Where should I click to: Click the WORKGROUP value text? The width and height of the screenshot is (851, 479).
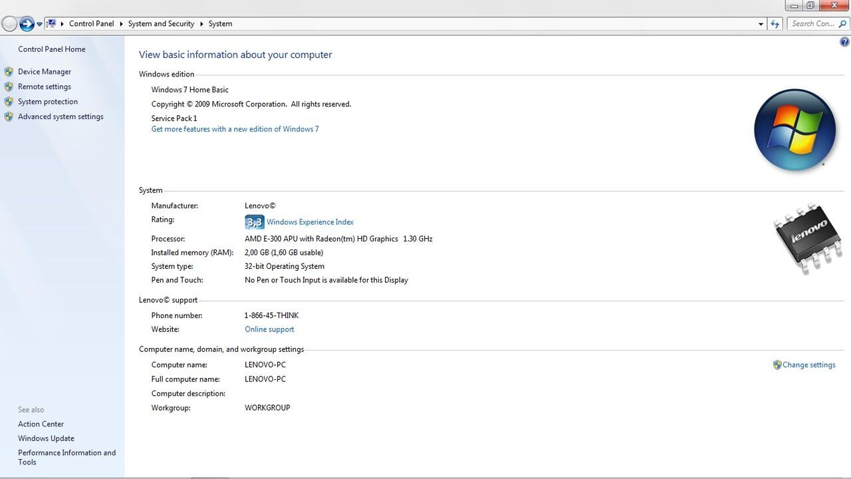(x=267, y=408)
